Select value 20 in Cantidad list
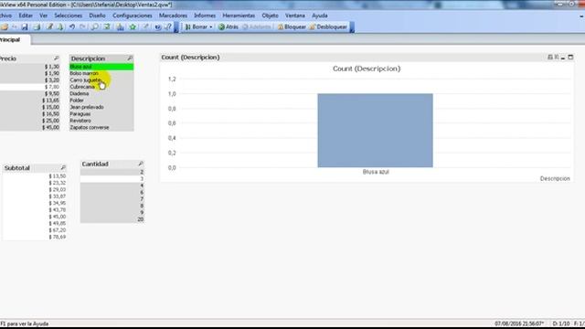 tap(112, 219)
